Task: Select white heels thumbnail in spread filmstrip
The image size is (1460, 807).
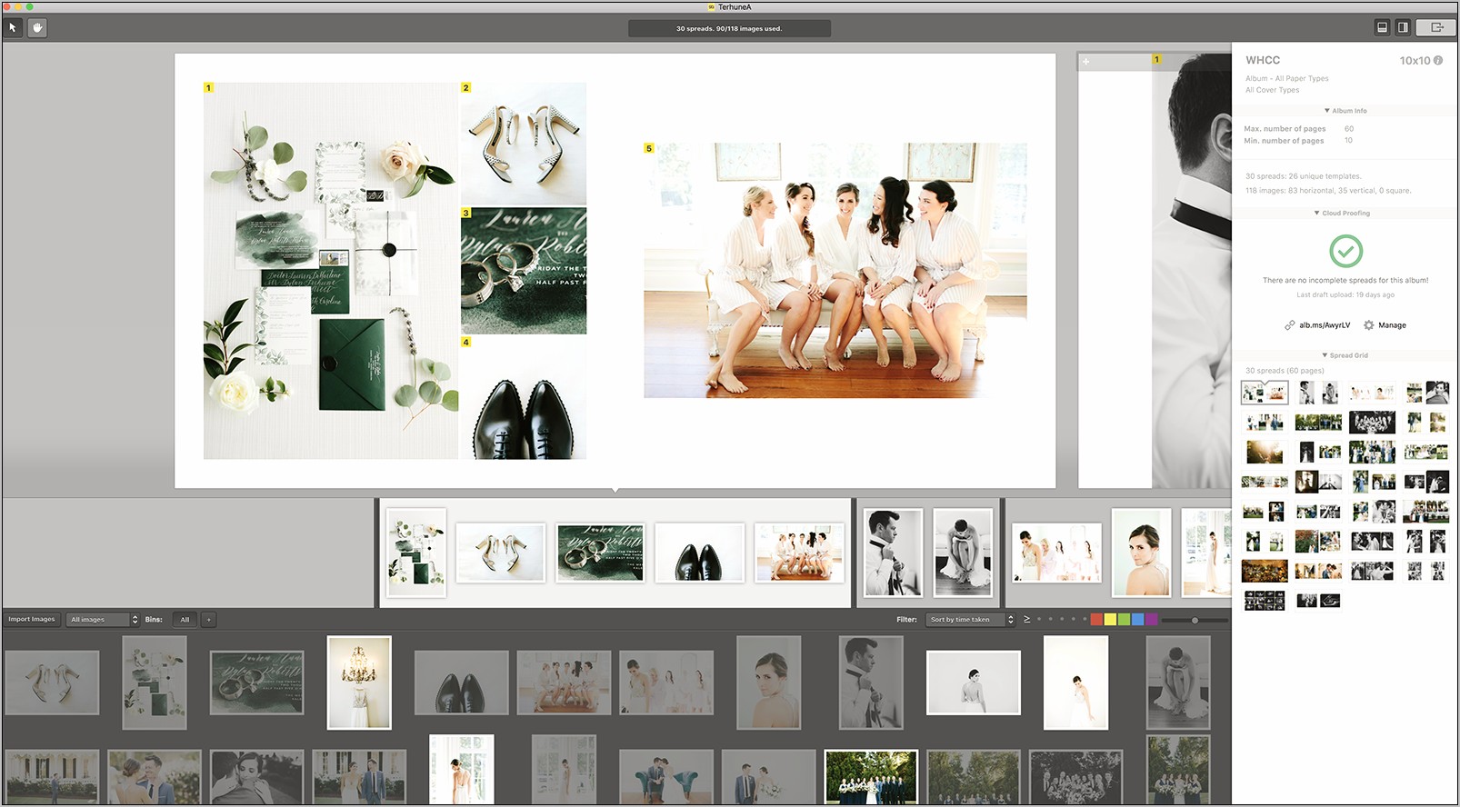Action: click(x=500, y=553)
